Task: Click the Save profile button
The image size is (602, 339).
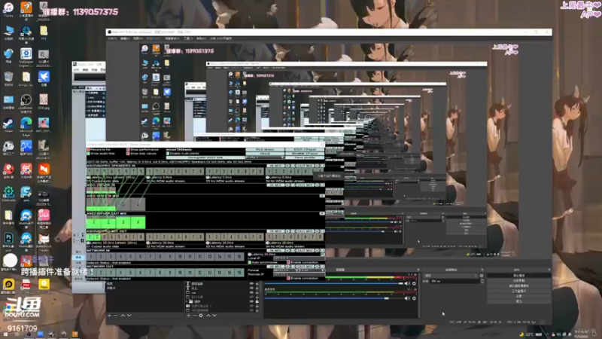Action: (x=305, y=157)
